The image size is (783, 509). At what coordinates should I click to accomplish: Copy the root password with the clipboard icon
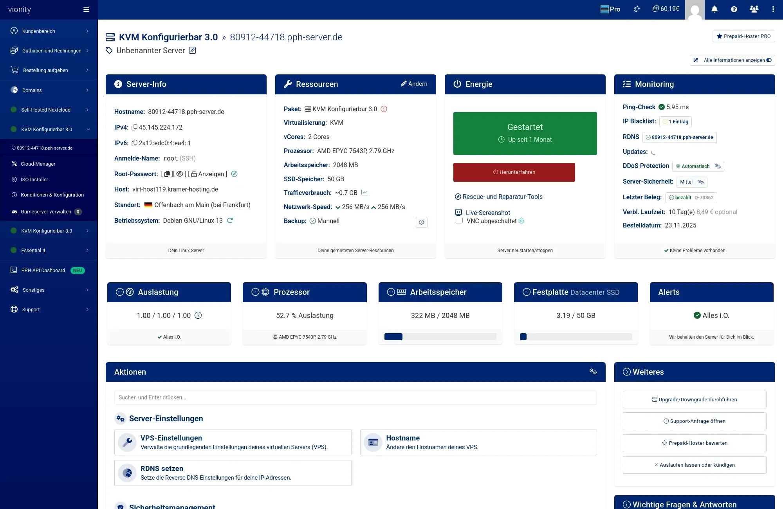pyautogui.click(x=167, y=174)
